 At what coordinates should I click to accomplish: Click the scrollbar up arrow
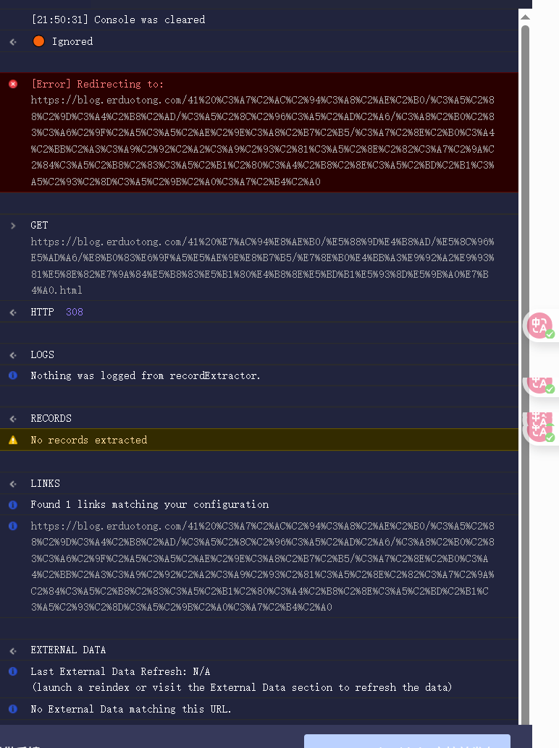tap(525, 17)
